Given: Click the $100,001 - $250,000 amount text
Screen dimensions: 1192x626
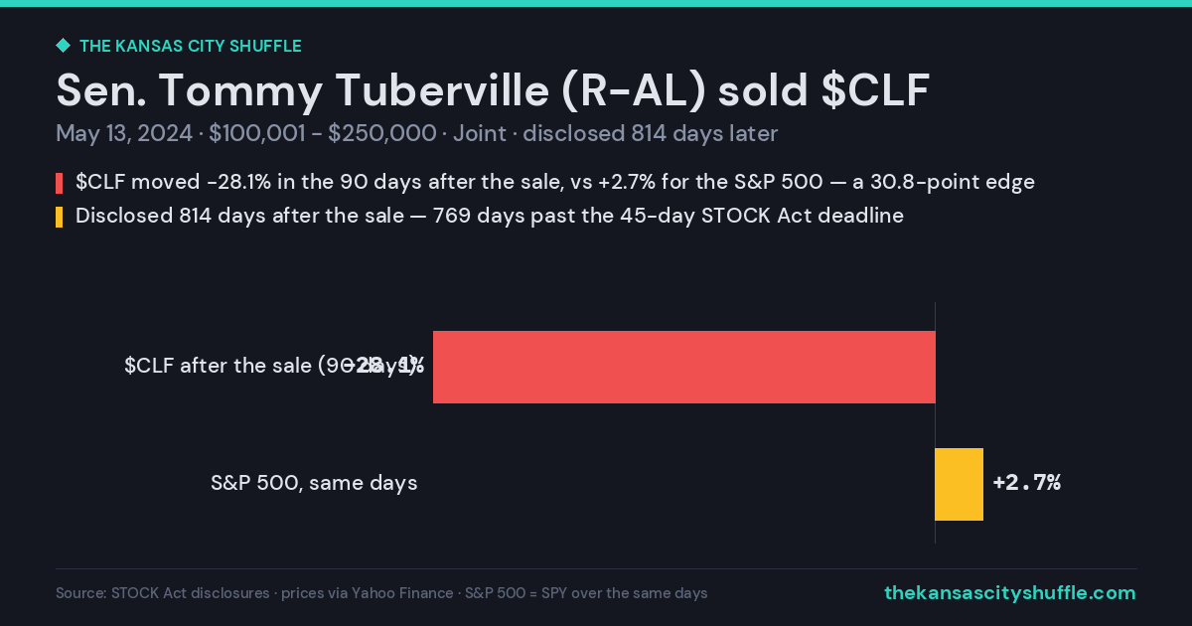Looking at the screenshot, I should point(323,133).
